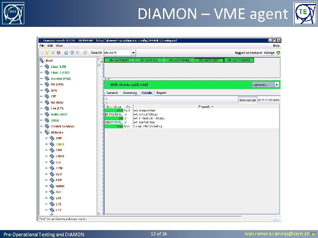
Task: Open the Edit menu
Action: point(50,46)
